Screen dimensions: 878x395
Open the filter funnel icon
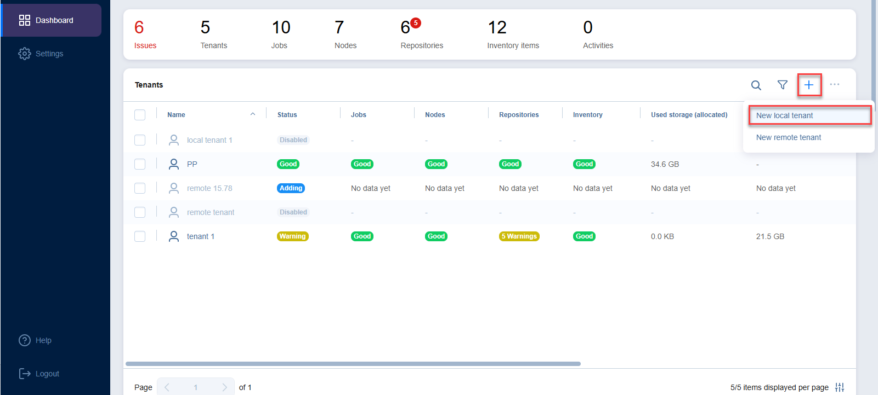(x=783, y=85)
